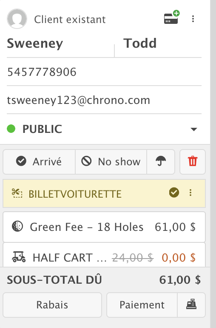
Task: Click the client profile avatar
Action: coord(17,19)
